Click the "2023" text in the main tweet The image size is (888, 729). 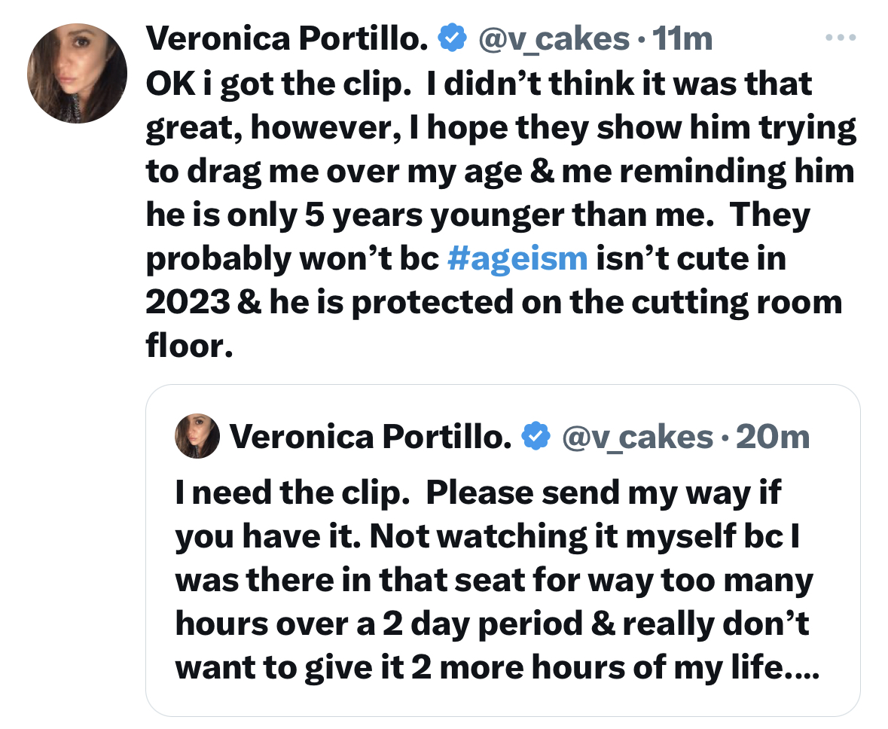pyautogui.click(x=188, y=302)
